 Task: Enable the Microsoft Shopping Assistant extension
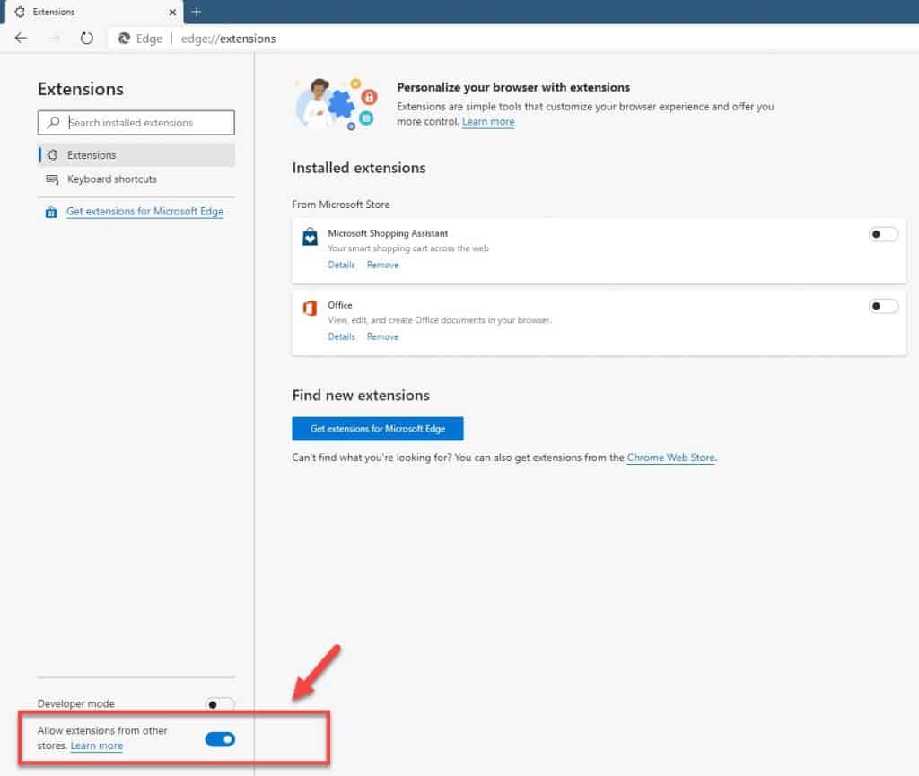pos(883,233)
